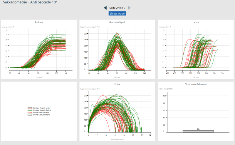Click the 5% bar in the Fehlerrate chart
Viewport: 235px width, 145px height.
click(x=198, y=131)
